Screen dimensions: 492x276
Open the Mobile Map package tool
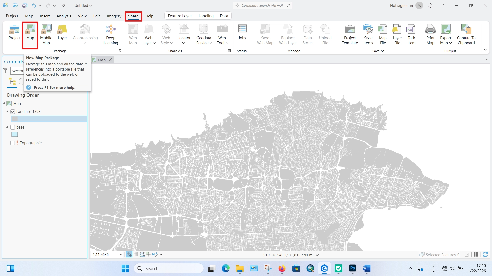pyautogui.click(x=46, y=35)
